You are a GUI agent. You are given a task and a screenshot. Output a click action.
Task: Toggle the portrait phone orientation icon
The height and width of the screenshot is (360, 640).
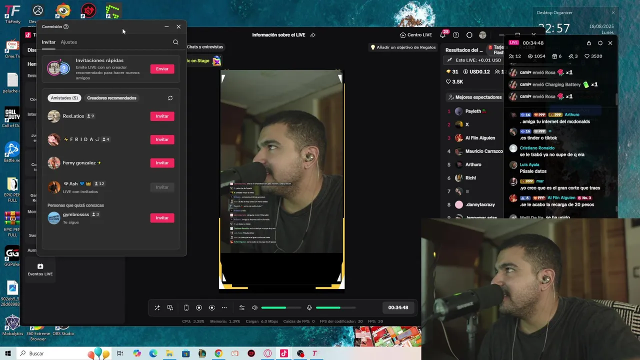[x=186, y=307]
